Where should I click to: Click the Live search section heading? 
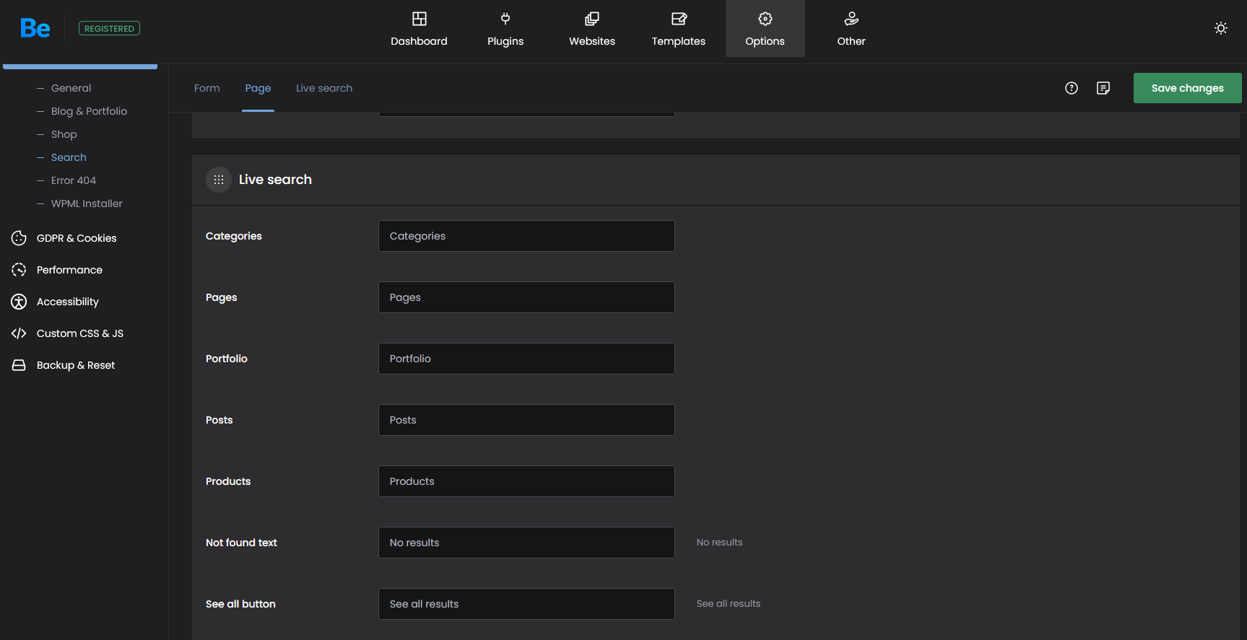tap(275, 180)
